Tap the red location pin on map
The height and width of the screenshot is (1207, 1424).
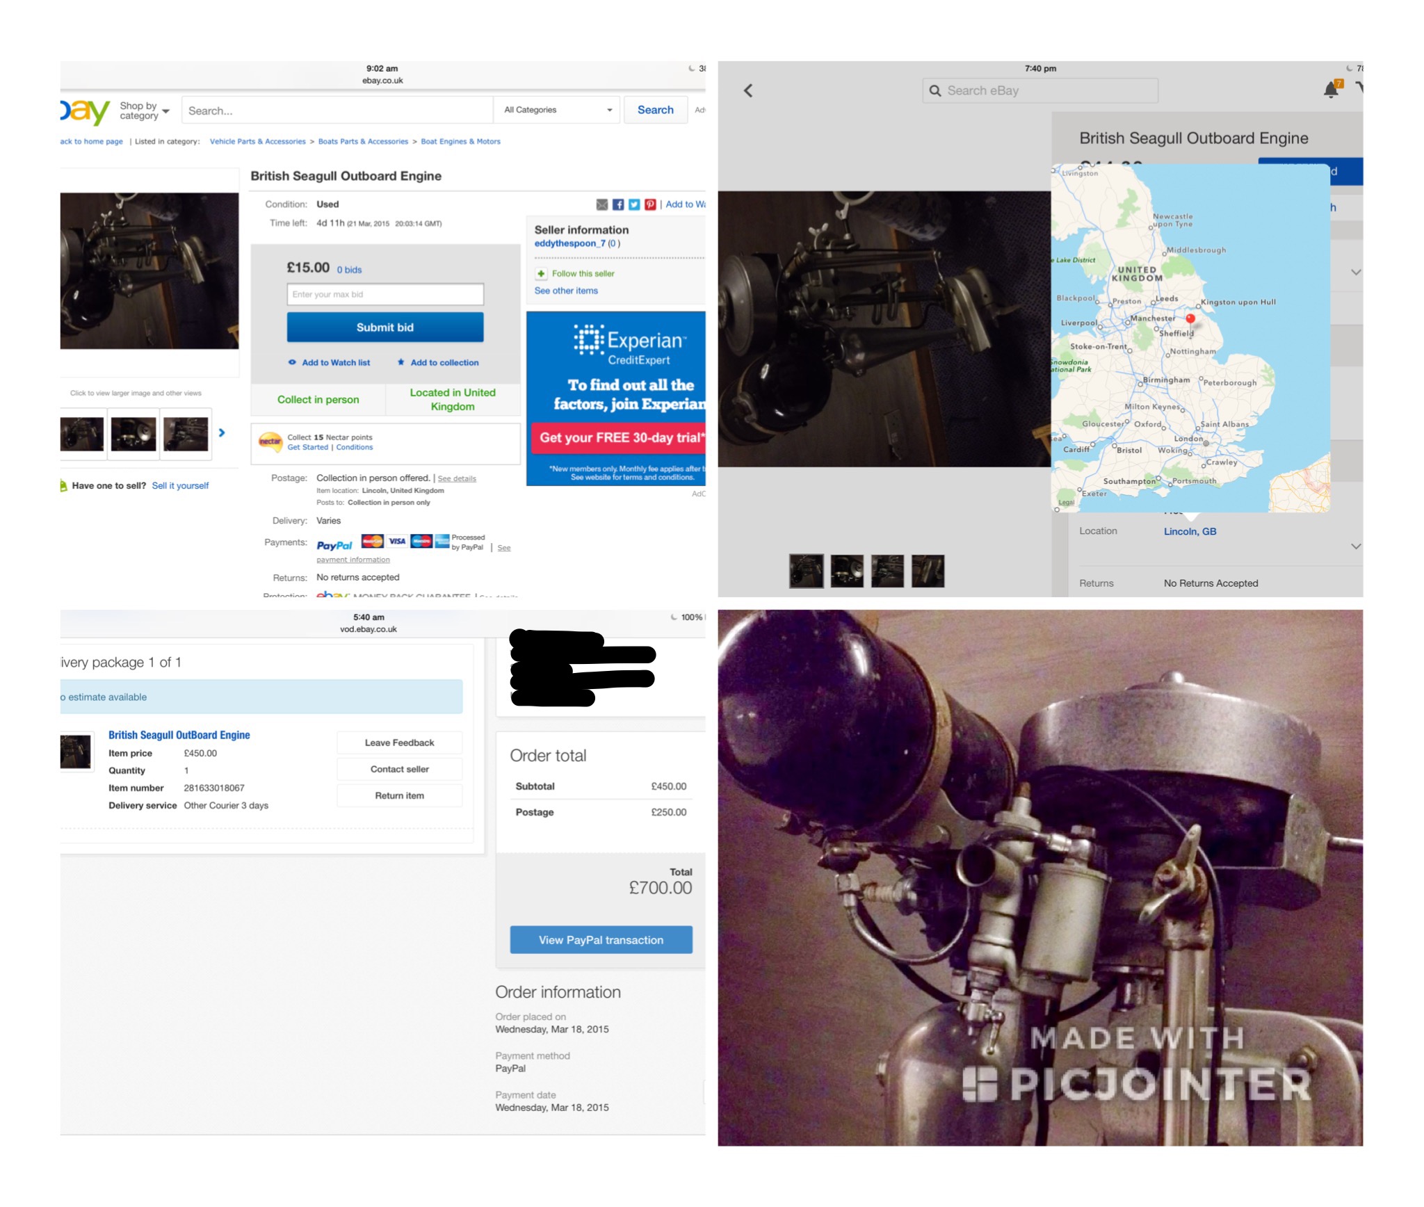1190,319
